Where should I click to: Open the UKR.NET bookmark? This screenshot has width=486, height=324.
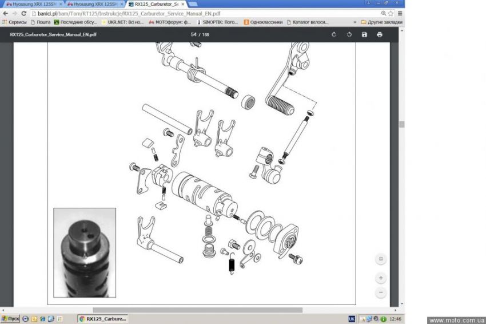[x=123, y=22]
